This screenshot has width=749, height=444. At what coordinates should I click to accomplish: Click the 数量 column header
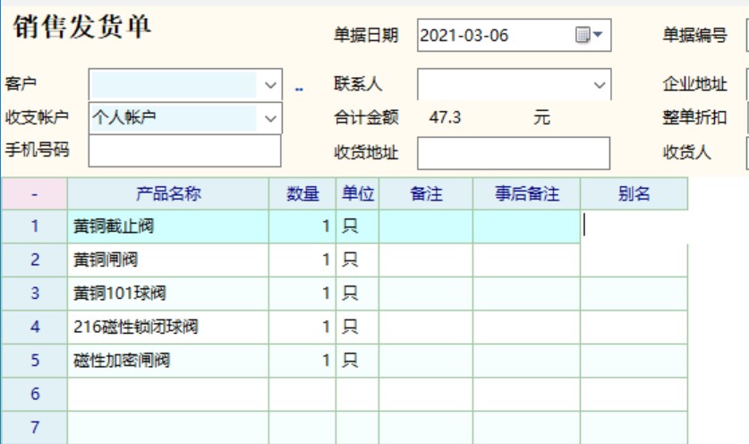[x=302, y=193]
